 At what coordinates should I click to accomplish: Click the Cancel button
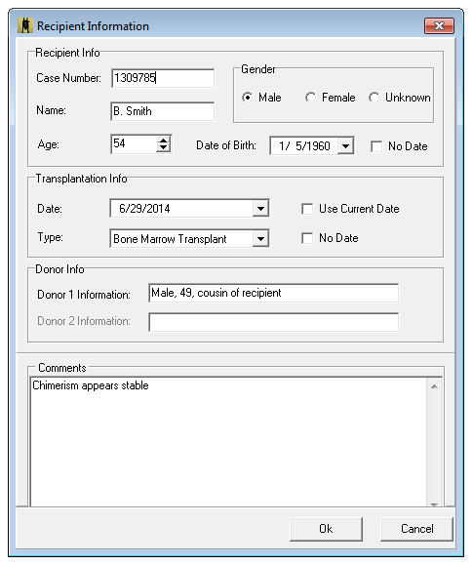pos(416,529)
